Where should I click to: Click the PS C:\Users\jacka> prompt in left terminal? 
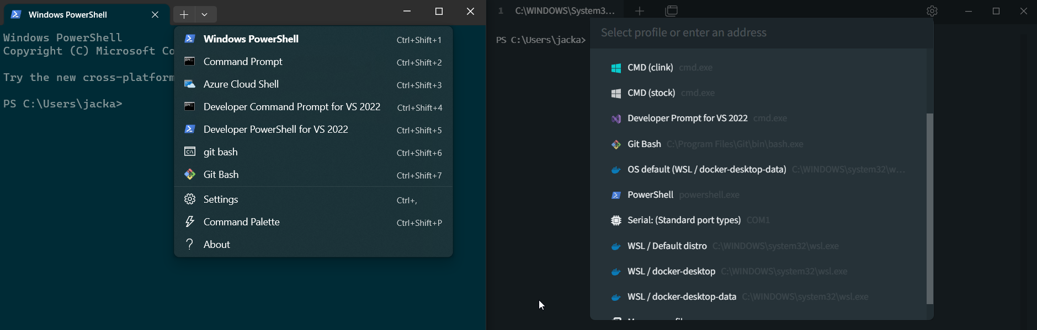[62, 104]
